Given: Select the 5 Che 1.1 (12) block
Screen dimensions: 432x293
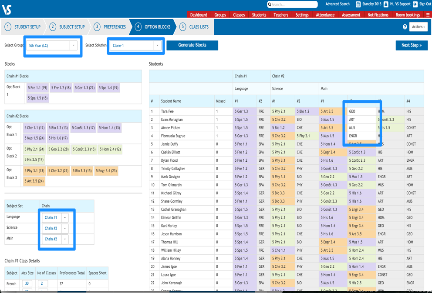Looking at the screenshot, I should click(34, 128).
